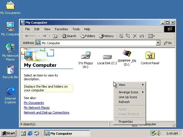Open the Help menu
Image resolution: width=183 pixels, height=137 pixels.
click(x=87, y=29)
